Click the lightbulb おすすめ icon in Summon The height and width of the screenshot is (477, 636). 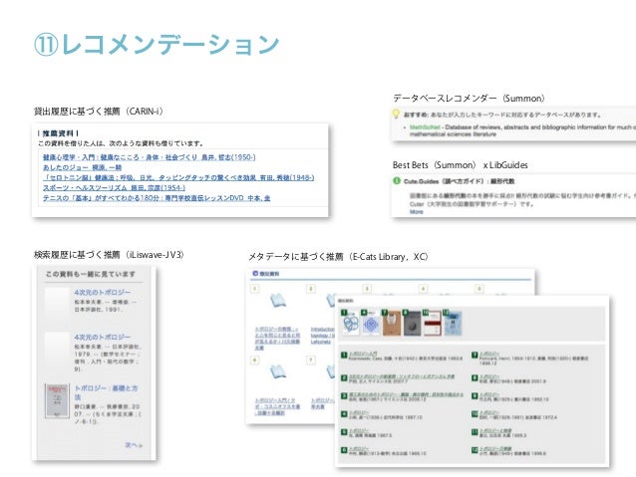(x=397, y=114)
